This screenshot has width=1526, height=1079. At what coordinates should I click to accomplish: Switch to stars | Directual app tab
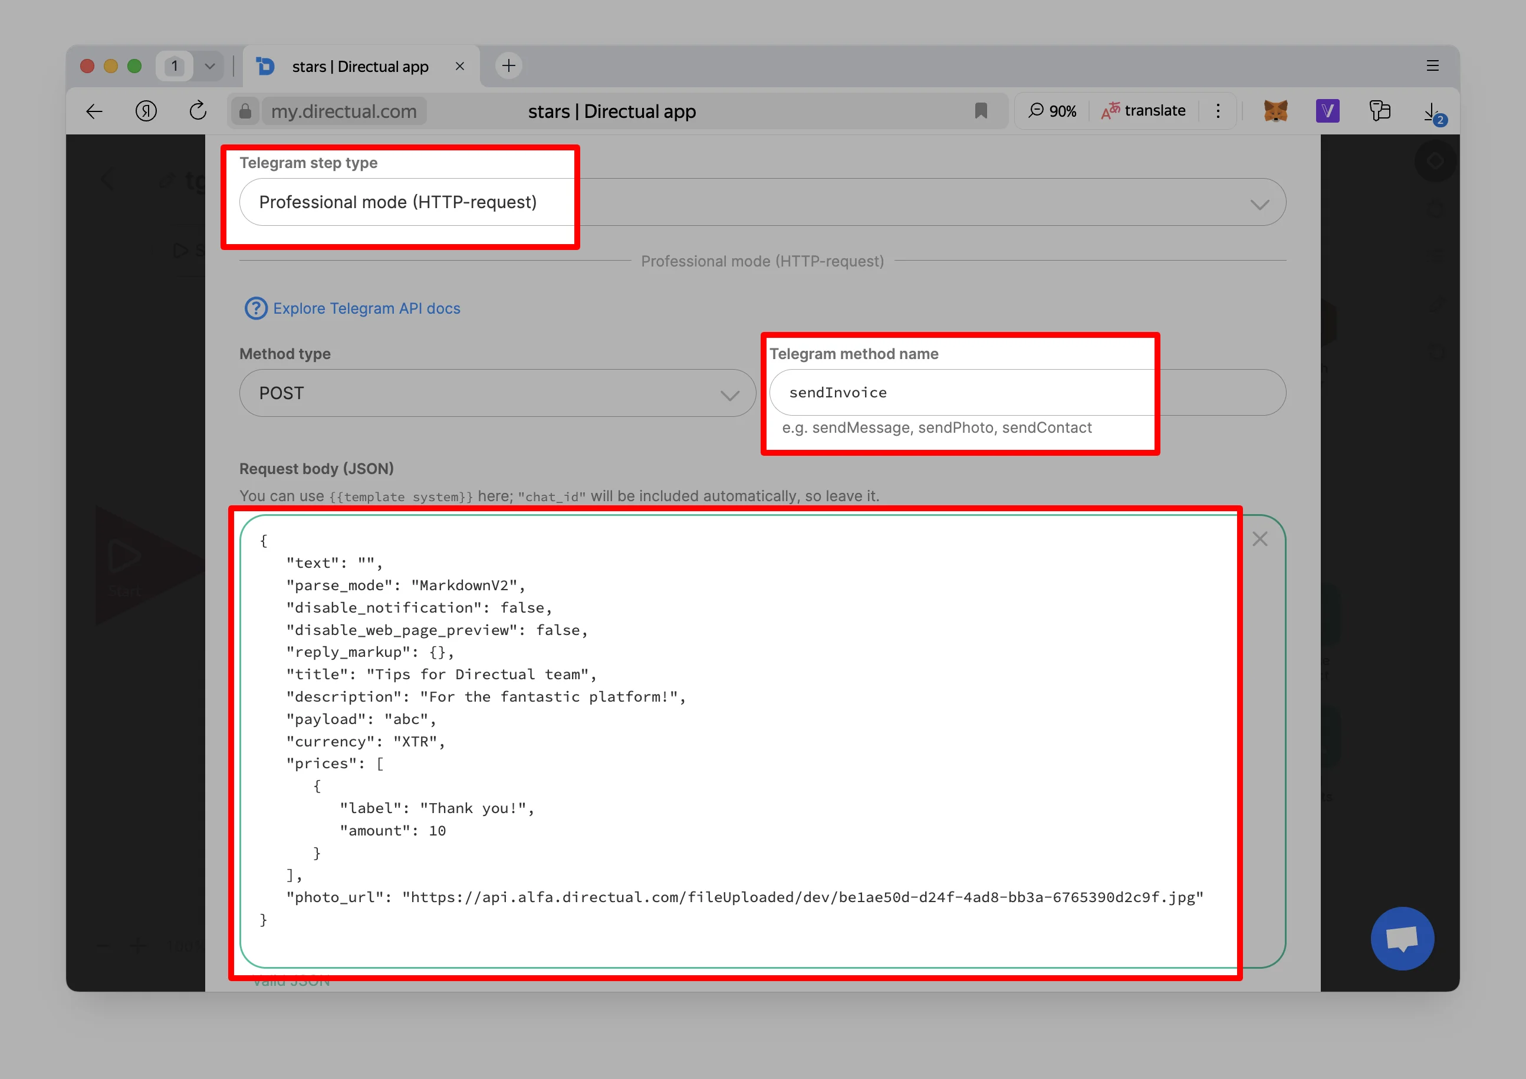coord(360,67)
